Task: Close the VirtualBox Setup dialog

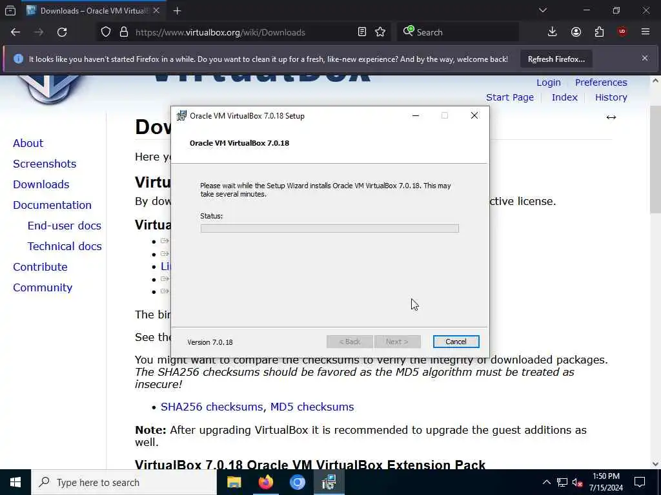Action: 474,115
